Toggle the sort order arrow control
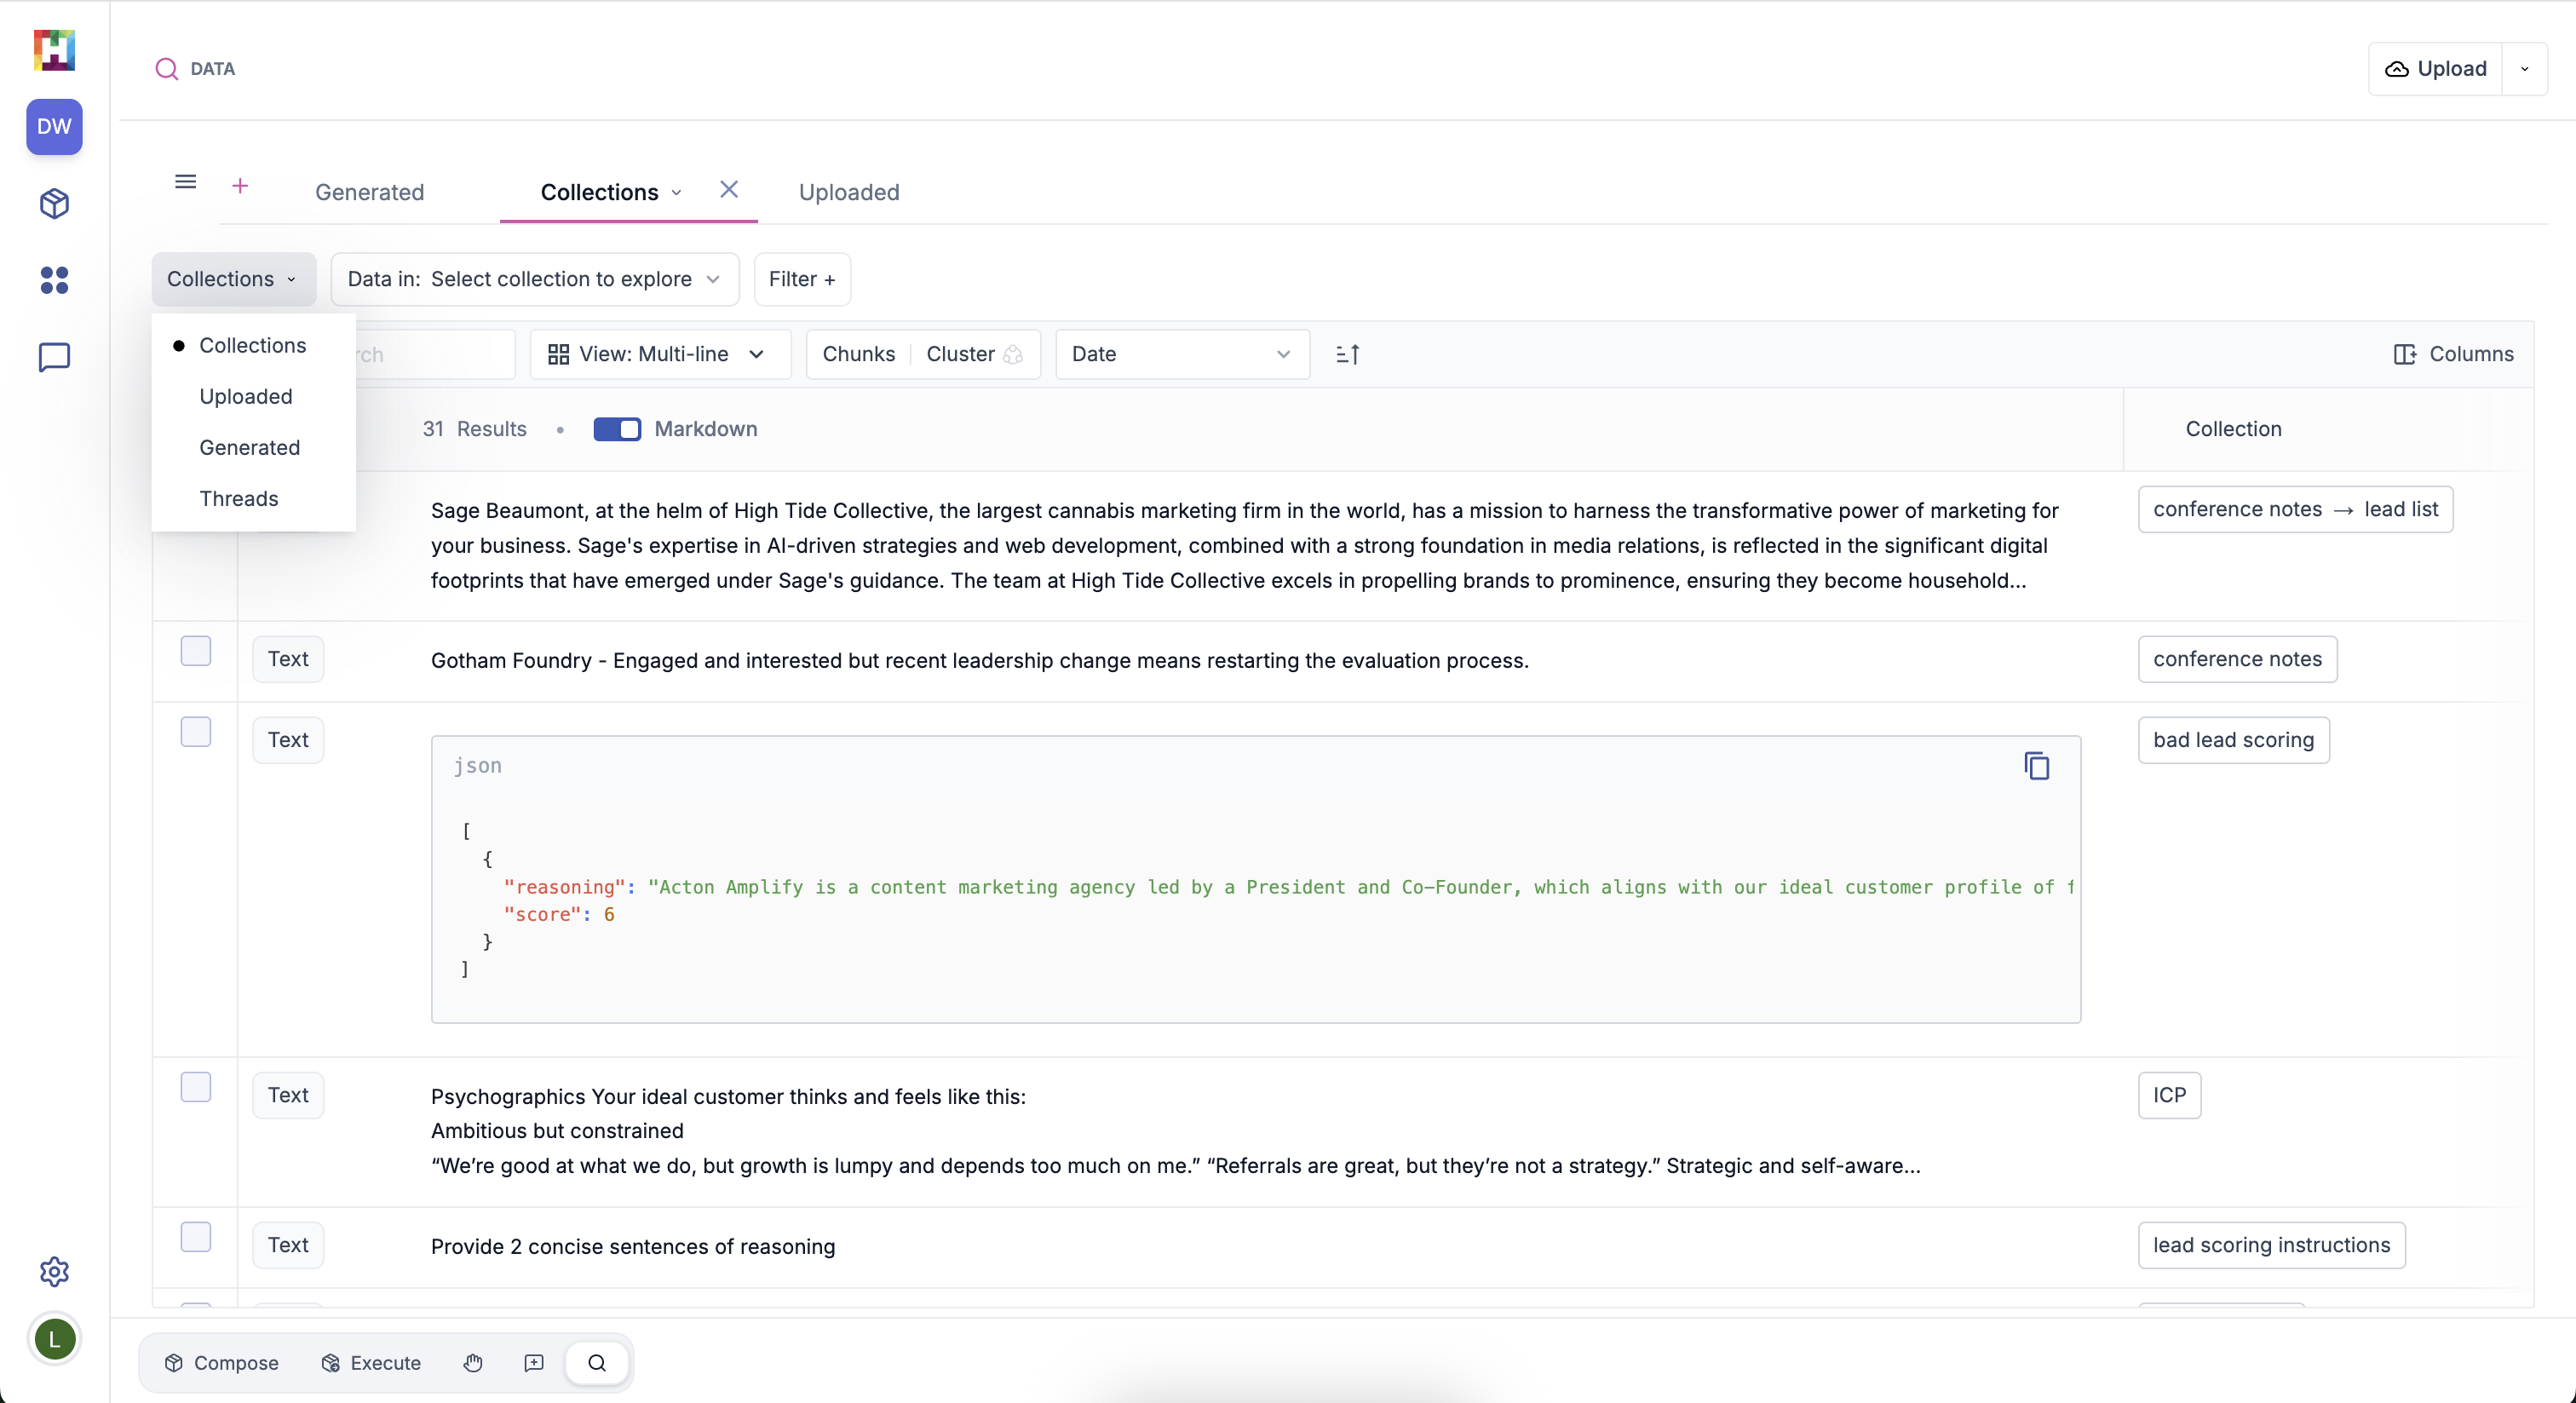This screenshot has height=1403, width=2576. (1347, 354)
